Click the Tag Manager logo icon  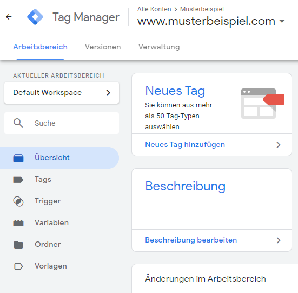click(x=35, y=17)
